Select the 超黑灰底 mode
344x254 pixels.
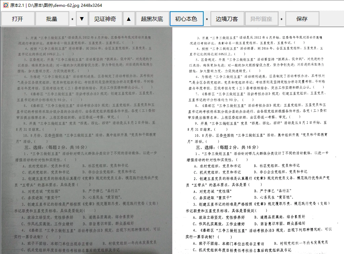point(152,19)
